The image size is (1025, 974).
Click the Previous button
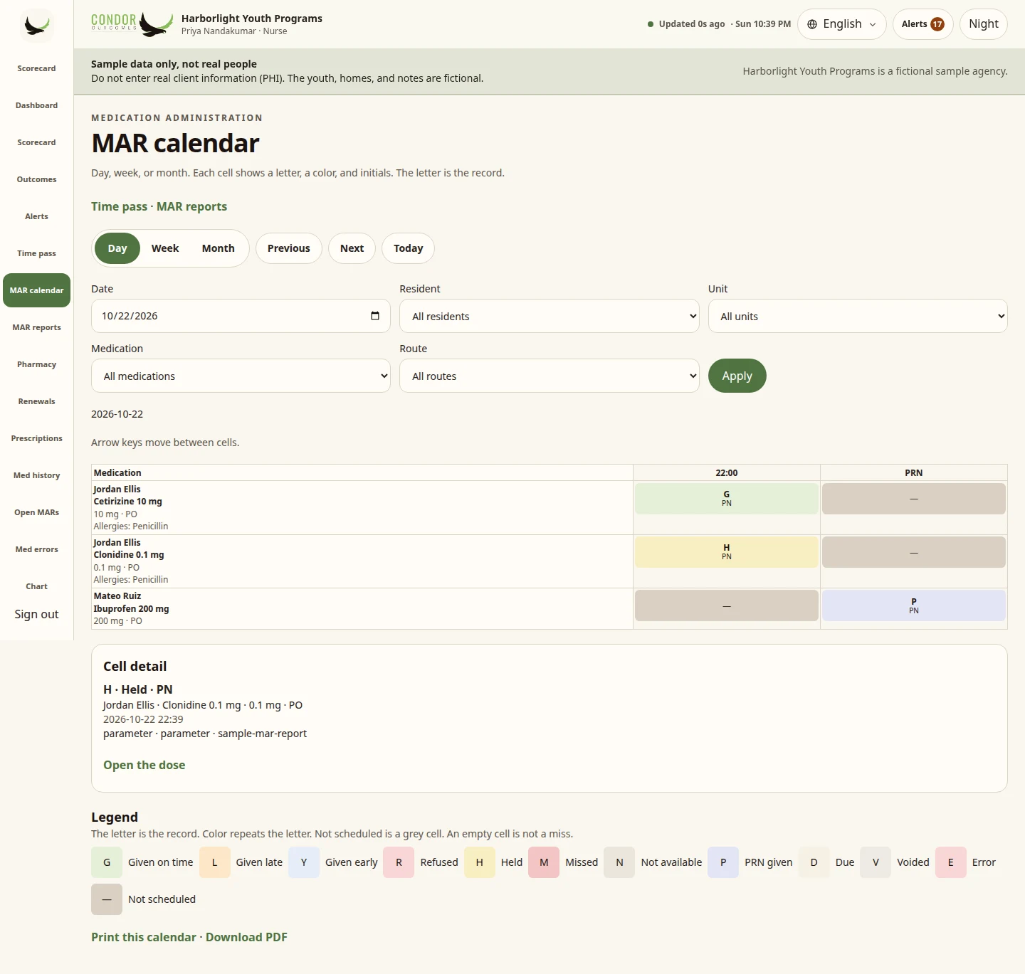(x=289, y=248)
